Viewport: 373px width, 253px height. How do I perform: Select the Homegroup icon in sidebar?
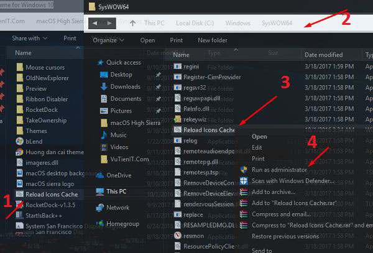pos(100,224)
